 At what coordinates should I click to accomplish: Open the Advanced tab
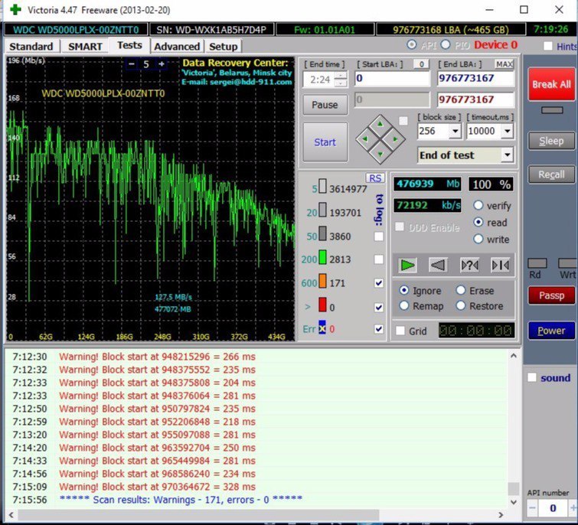tap(176, 46)
